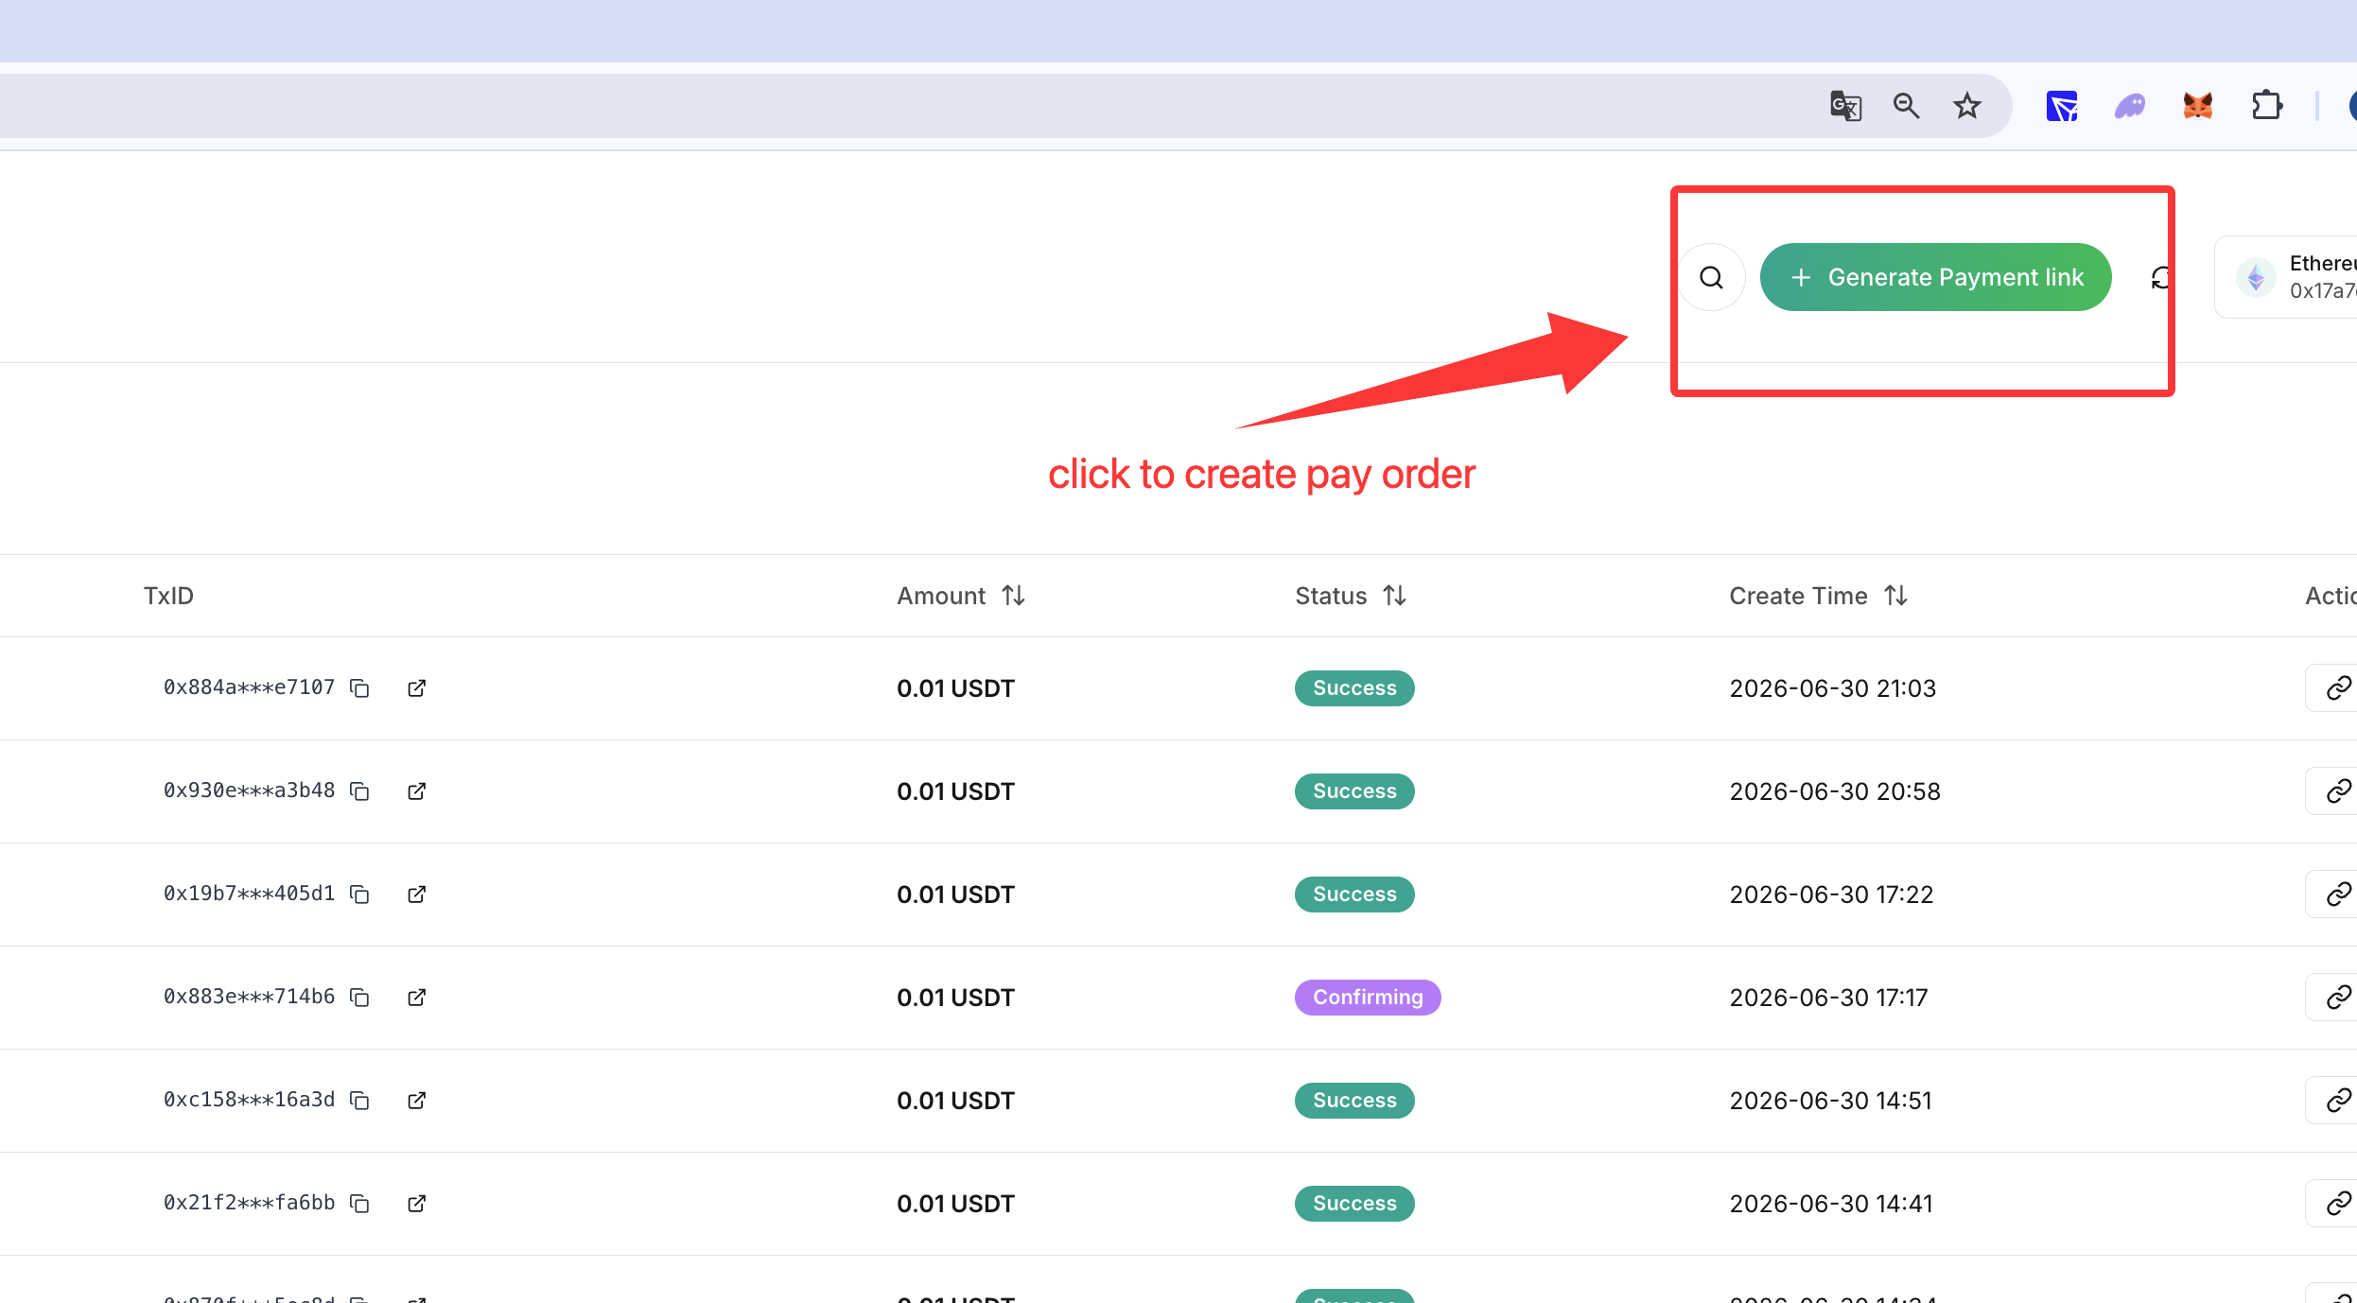Click link action for 2026-06-30 20:58 row
Image resolution: width=2357 pixels, height=1303 pixels.
(2332, 790)
